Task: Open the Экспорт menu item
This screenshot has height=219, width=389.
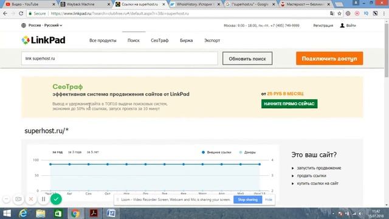Action: point(212,41)
